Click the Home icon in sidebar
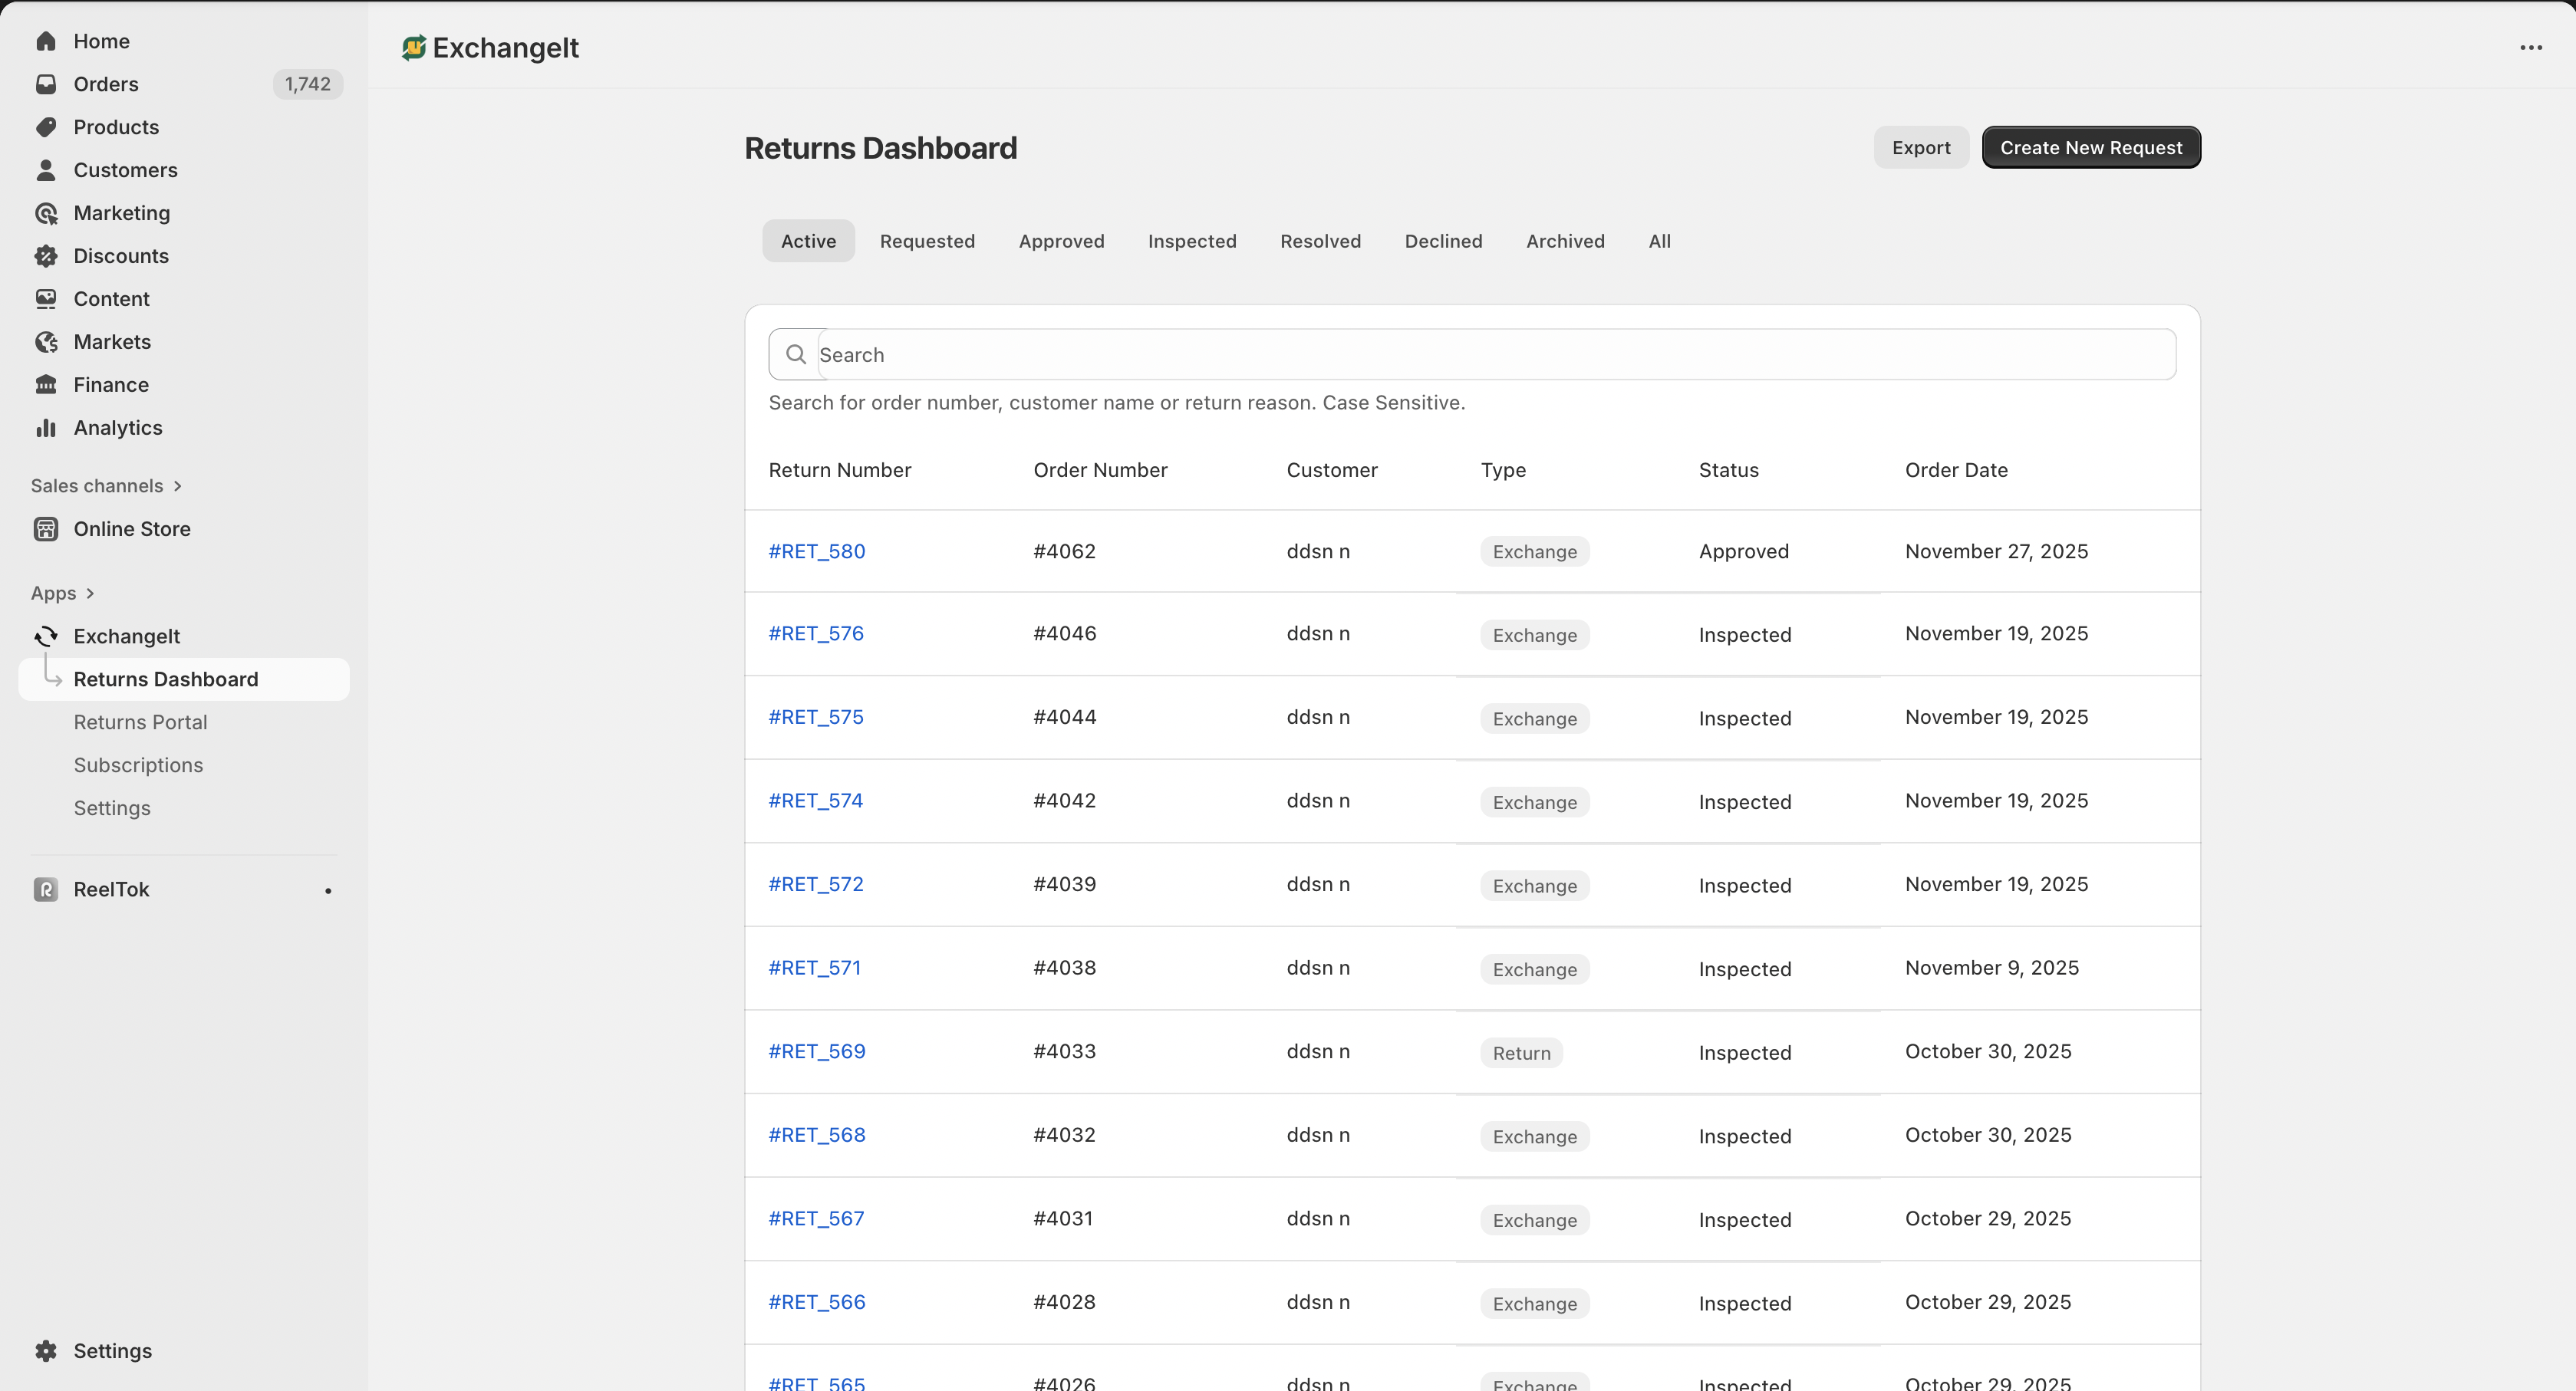This screenshot has height=1391, width=2576. pos(46,41)
